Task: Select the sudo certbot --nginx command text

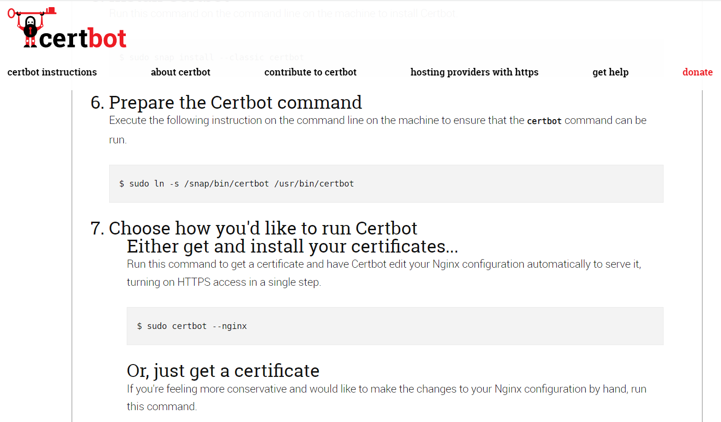Action: click(192, 326)
